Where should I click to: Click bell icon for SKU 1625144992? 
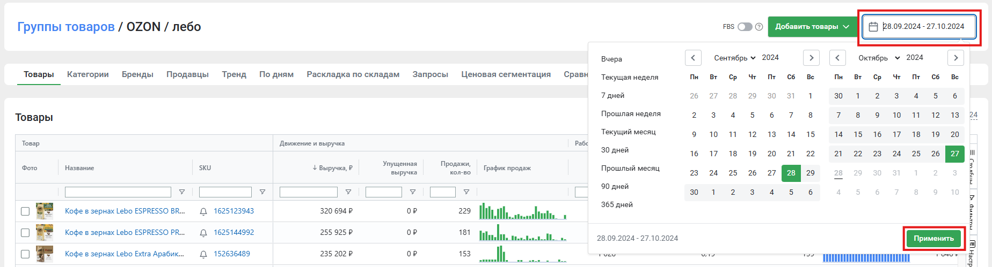coord(203,233)
